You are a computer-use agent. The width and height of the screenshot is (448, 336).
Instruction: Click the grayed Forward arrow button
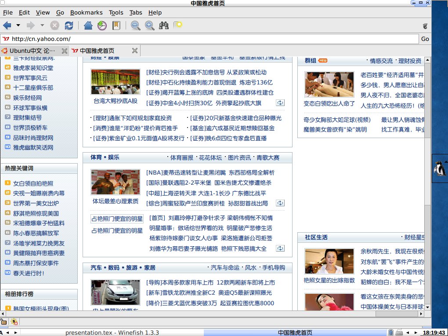[30, 26]
